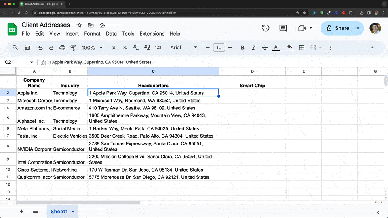Viewport: 388px width, 218px height.
Task: Click the move to folder icon
Action: coord(91,25)
